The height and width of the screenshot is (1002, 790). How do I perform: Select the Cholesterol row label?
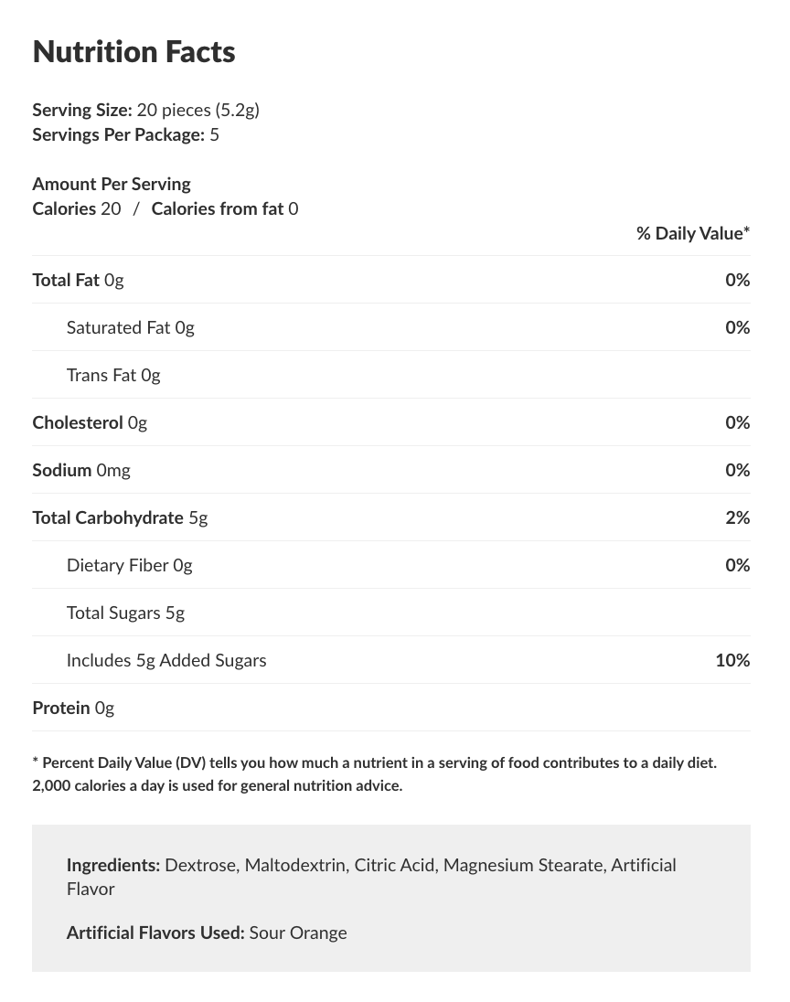click(78, 422)
